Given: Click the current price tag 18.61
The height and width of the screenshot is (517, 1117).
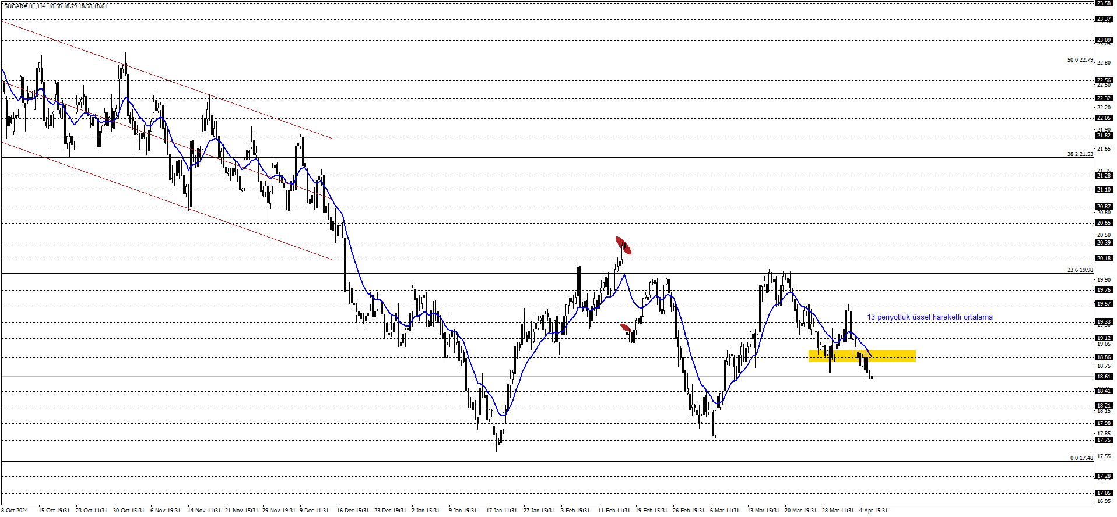Looking at the screenshot, I should coord(1104,376).
